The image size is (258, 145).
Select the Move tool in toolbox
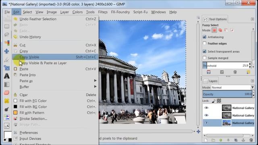tap(7, 51)
